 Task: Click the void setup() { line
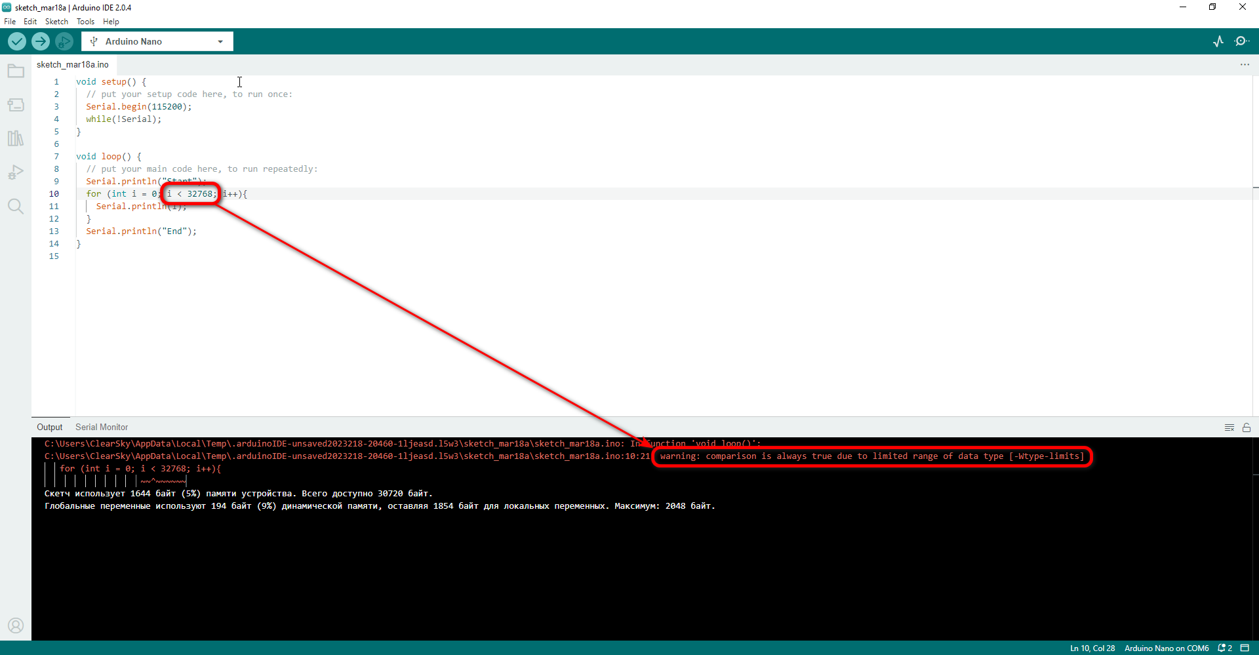111,82
